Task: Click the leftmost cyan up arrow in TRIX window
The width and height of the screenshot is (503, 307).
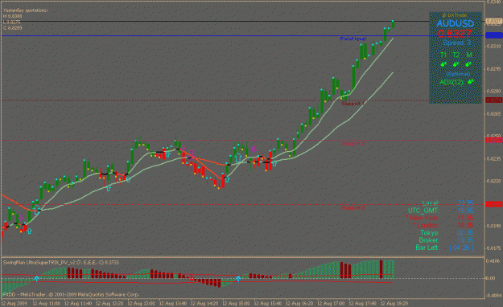Action: [x=36, y=279]
